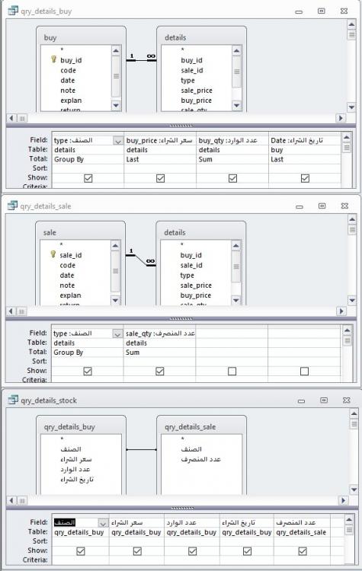The width and height of the screenshot is (362, 571).
Task: Click join line between qry_details_buy and qry_details_sale
Action: click(142, 449)
